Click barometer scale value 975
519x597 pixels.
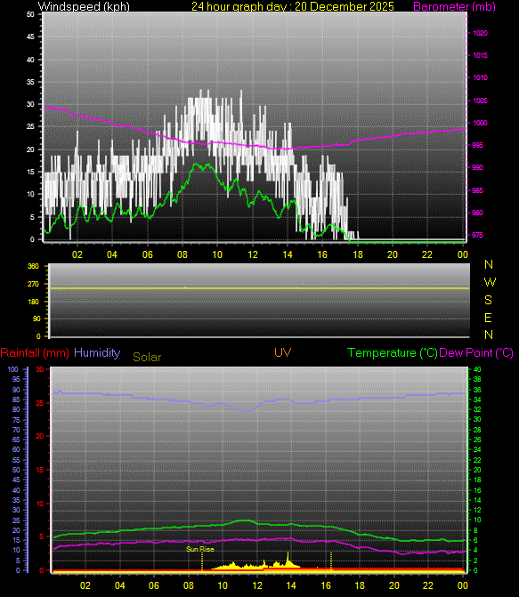pyautogui.click(x=478, y=235)
